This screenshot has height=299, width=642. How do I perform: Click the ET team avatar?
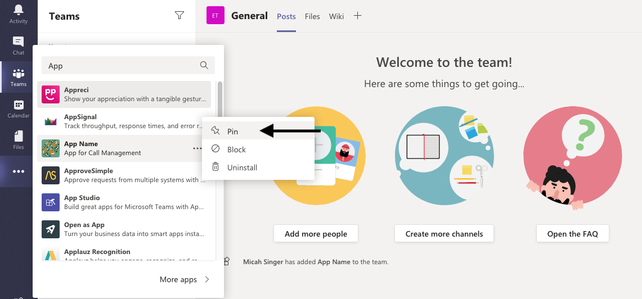[216, 16]
